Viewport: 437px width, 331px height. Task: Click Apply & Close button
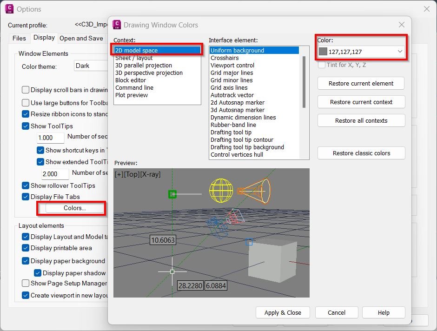(x=283, y=312)
